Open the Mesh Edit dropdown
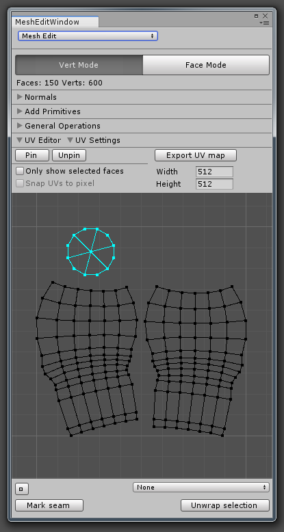Viewport: 284px width, 532px height. click(x=88, y=36)
